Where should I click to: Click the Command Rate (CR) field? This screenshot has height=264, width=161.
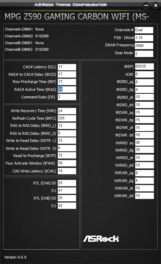(67, 97)
